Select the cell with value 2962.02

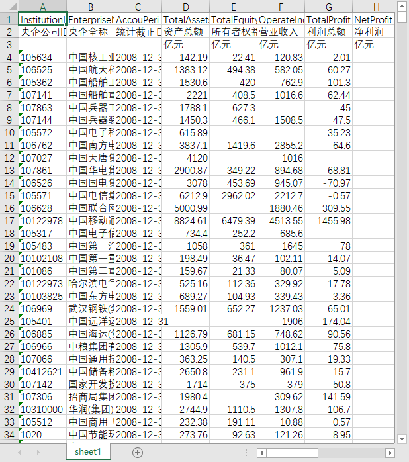tap(234, 196)
